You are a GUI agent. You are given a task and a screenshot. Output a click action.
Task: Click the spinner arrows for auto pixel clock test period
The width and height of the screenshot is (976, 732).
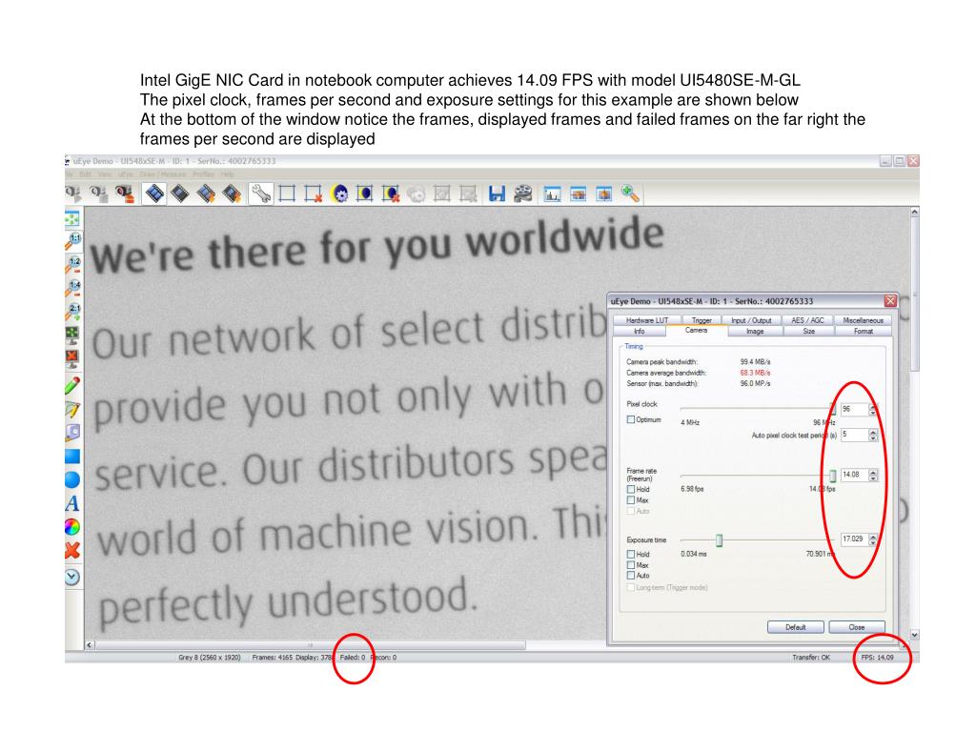pos(873,435)
